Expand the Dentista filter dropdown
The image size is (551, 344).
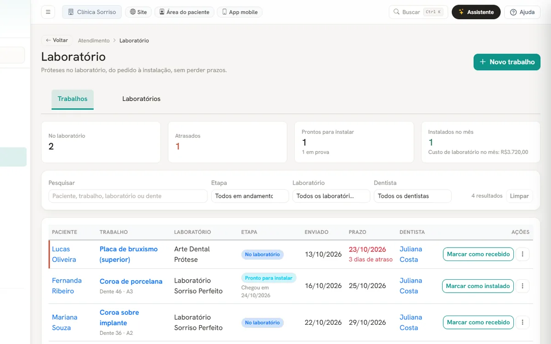412,196
